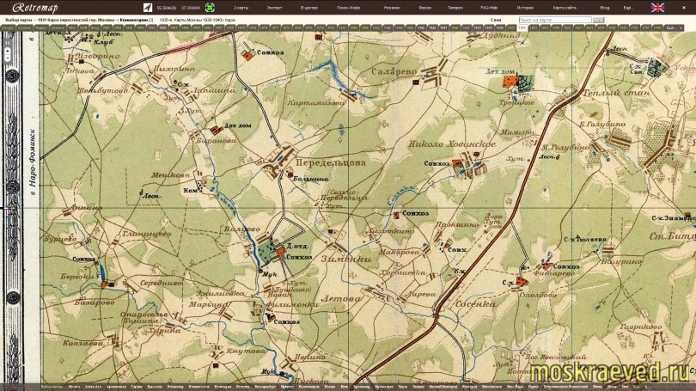Screen dimensions: 696x391
Task: Click the Б.Голубино map label
Action: 602,125
